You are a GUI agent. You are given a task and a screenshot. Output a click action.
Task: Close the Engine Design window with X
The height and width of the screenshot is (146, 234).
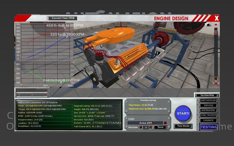(x=216, y=18)
